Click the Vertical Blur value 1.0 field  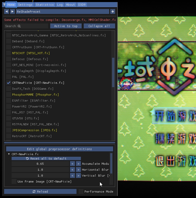(40, 176)
